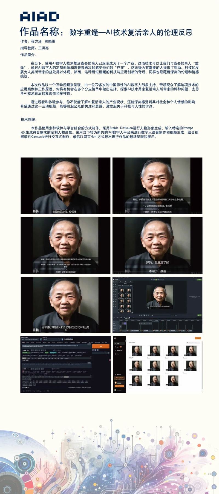Choose the option "不确定，应该具体情况具体分析"
Image resolution: width=219 pixels, height=494 pixels.
[157, 212]
